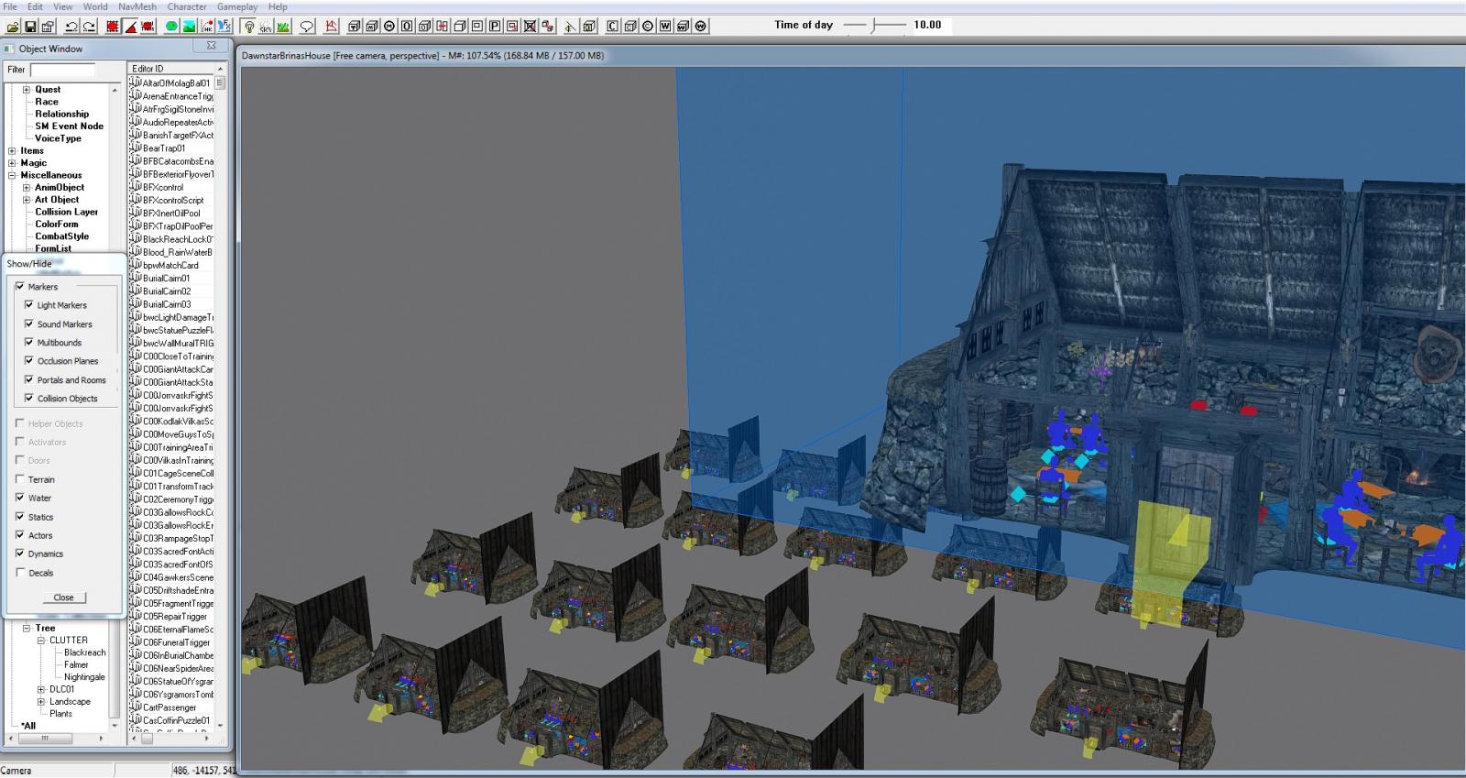Sort the list by Editor ID header
The width and height of the screenshot is (1466, 778).
[170, 69]
